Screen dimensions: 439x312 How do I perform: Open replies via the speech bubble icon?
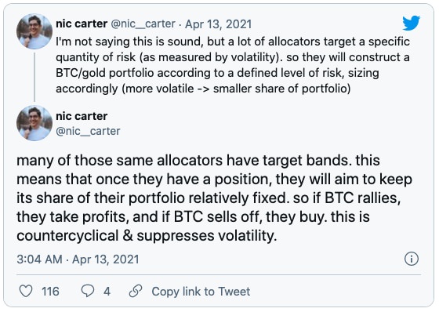[x=88, y=292]
